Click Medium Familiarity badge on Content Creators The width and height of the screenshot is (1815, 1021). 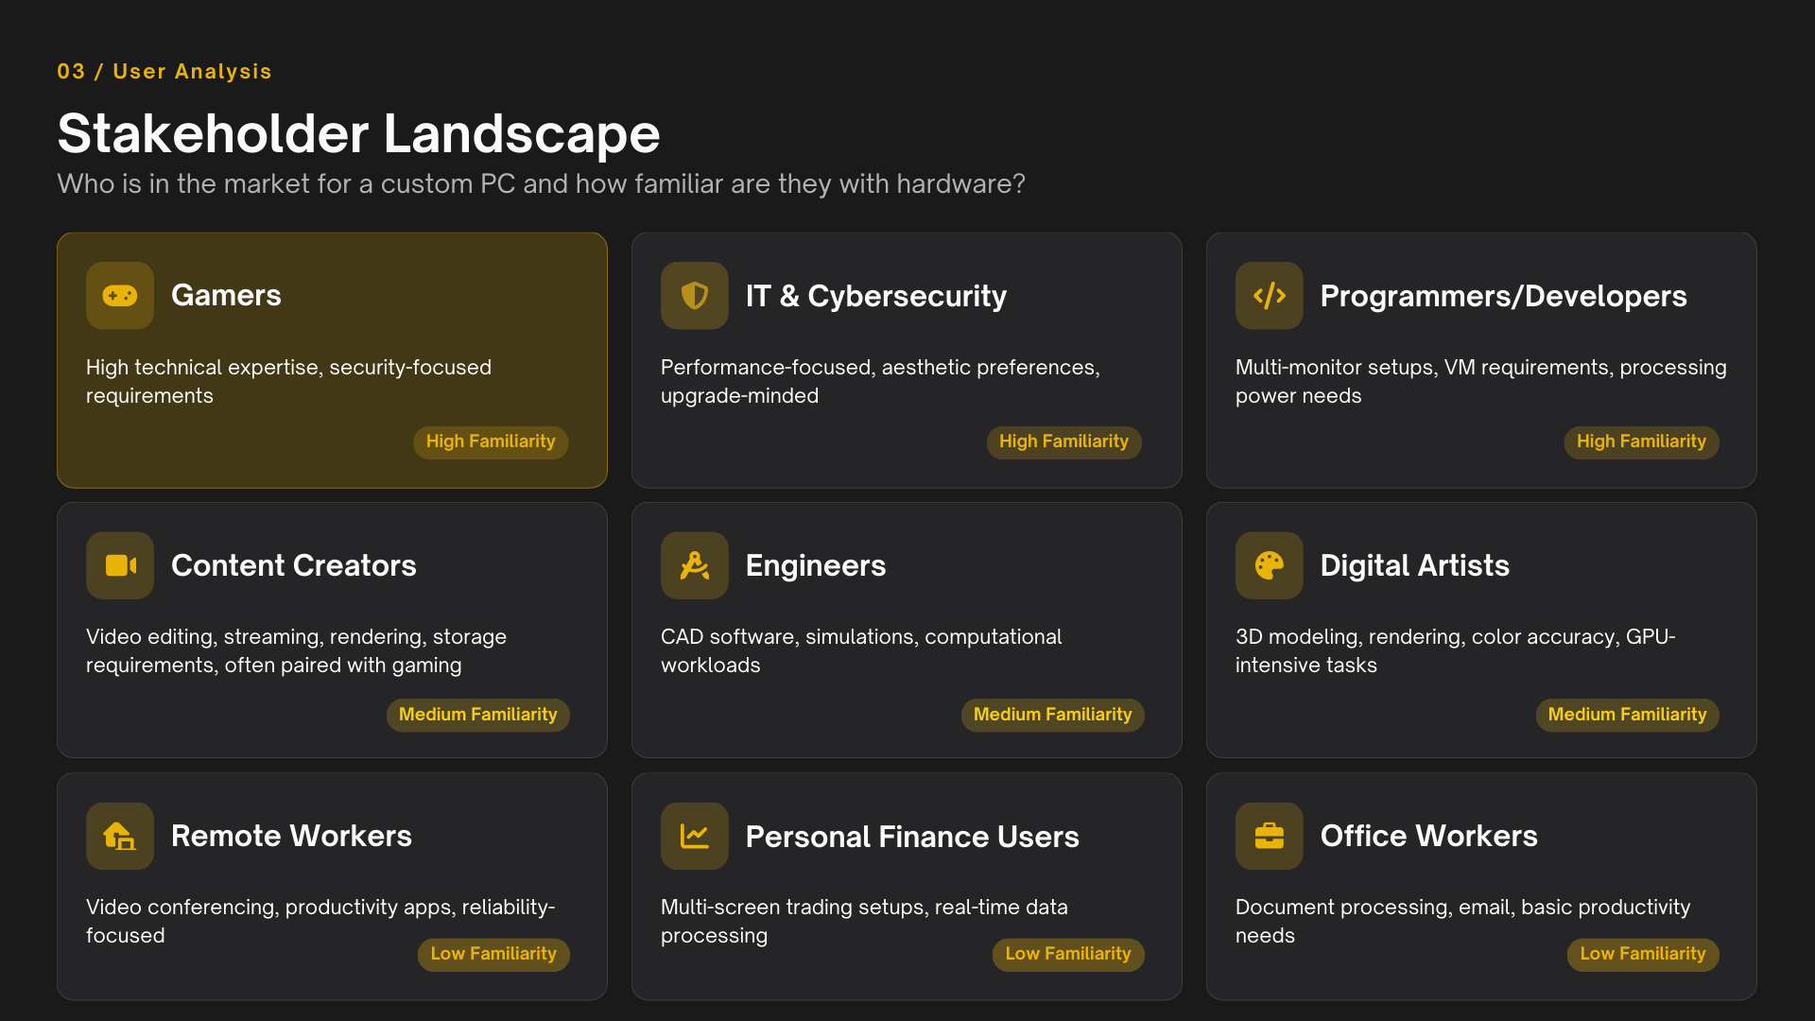[x=477, y=715]
